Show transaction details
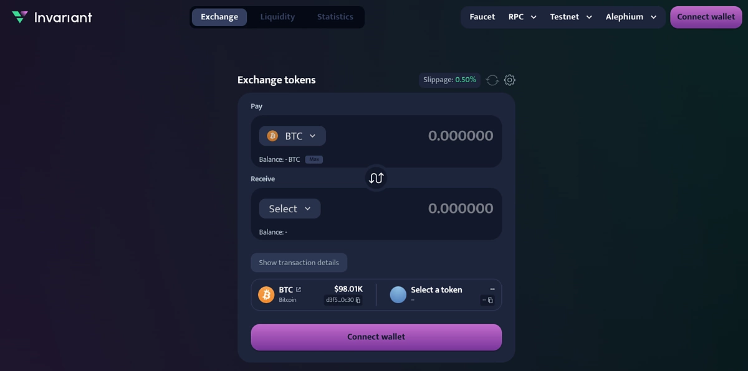The image size is (748, 371). pyautogui.click(x=299, y=262)
